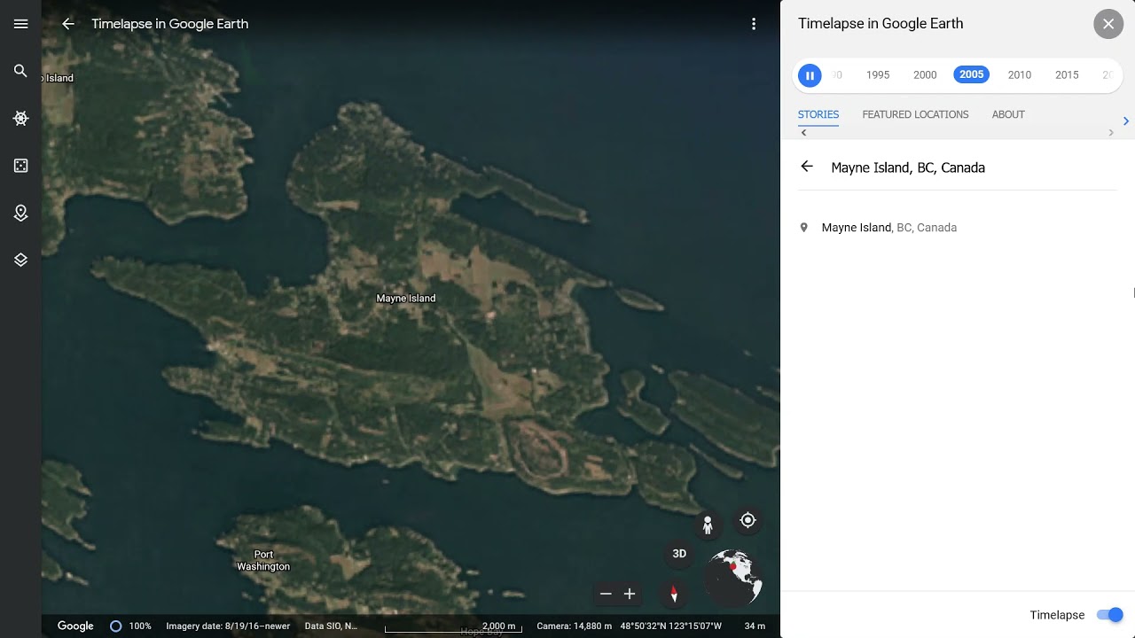
Task: Jump to year 1995 on timeline
Action: click(x=878, y=75)
